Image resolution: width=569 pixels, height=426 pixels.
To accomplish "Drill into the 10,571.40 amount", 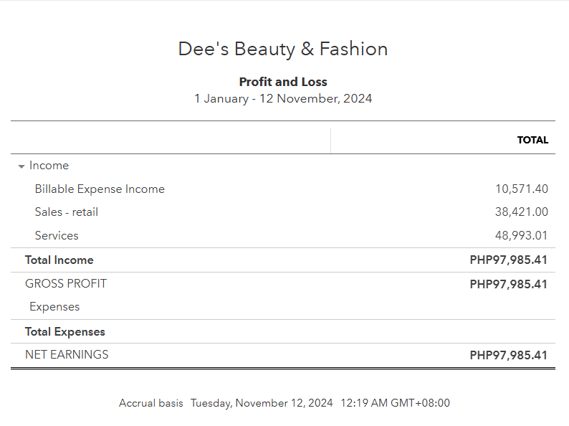I will [521, 189].
